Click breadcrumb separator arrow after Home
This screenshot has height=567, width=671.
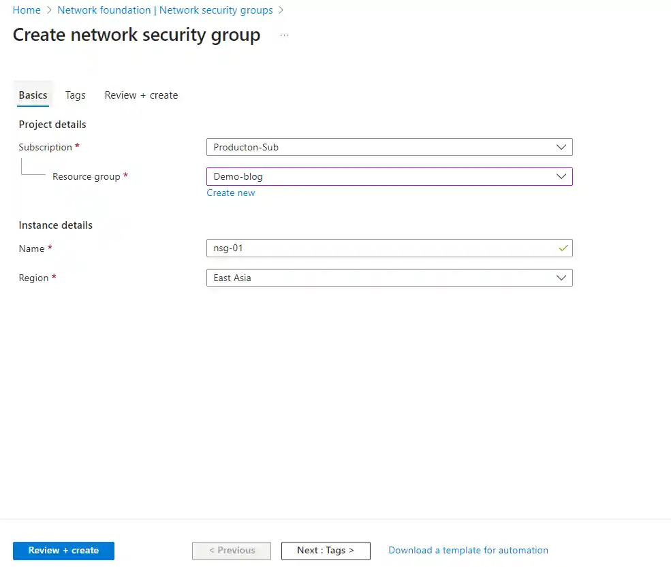pos(49,10)
